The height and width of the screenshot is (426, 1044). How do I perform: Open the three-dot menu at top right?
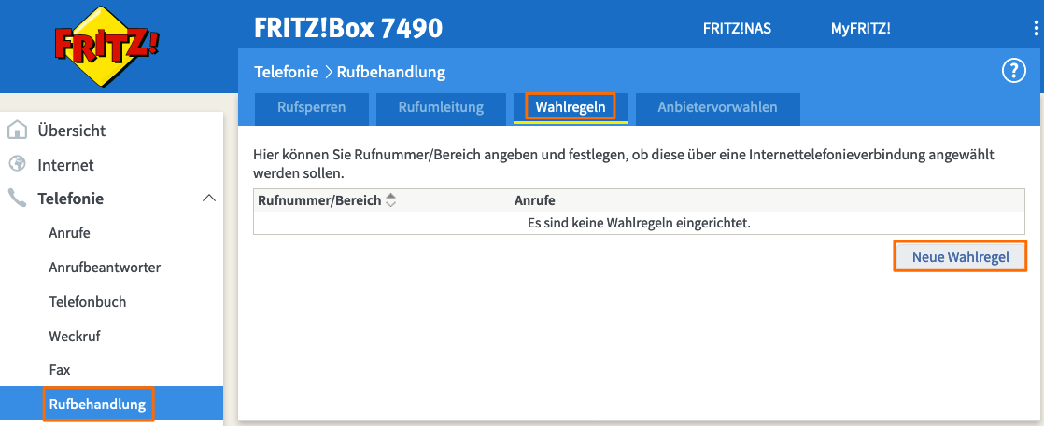click(x=1037, y=29)
